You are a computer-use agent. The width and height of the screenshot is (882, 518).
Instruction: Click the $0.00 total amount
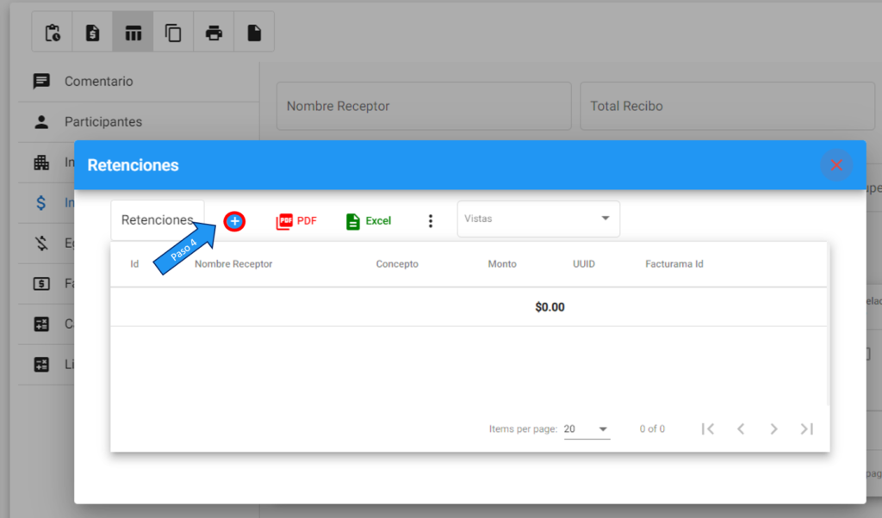[x=550, y=307]
